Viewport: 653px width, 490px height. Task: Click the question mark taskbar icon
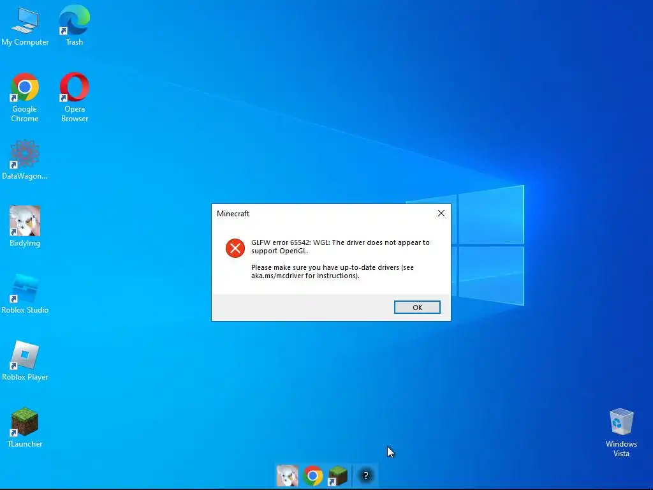pos(365,475)
